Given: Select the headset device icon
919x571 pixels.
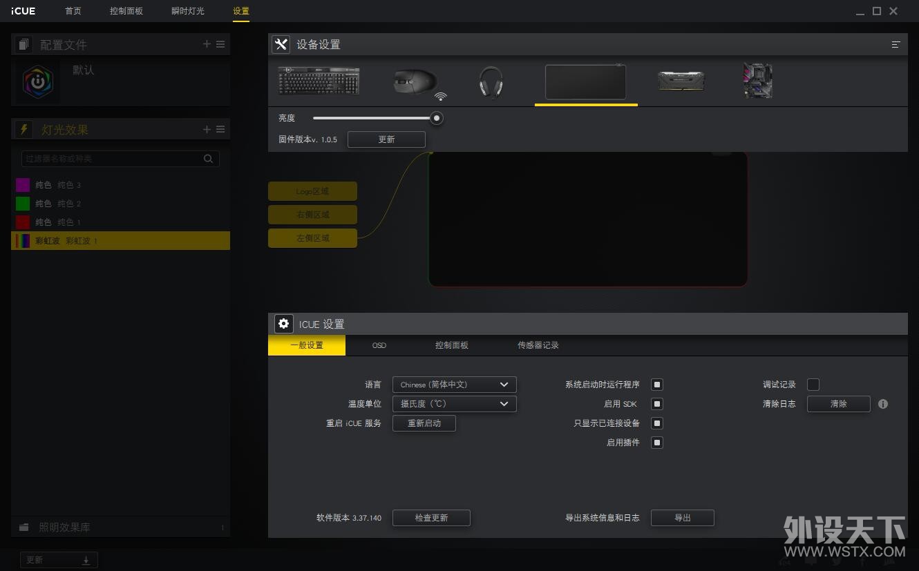Looking at the screenshot, I should point(491,82).
